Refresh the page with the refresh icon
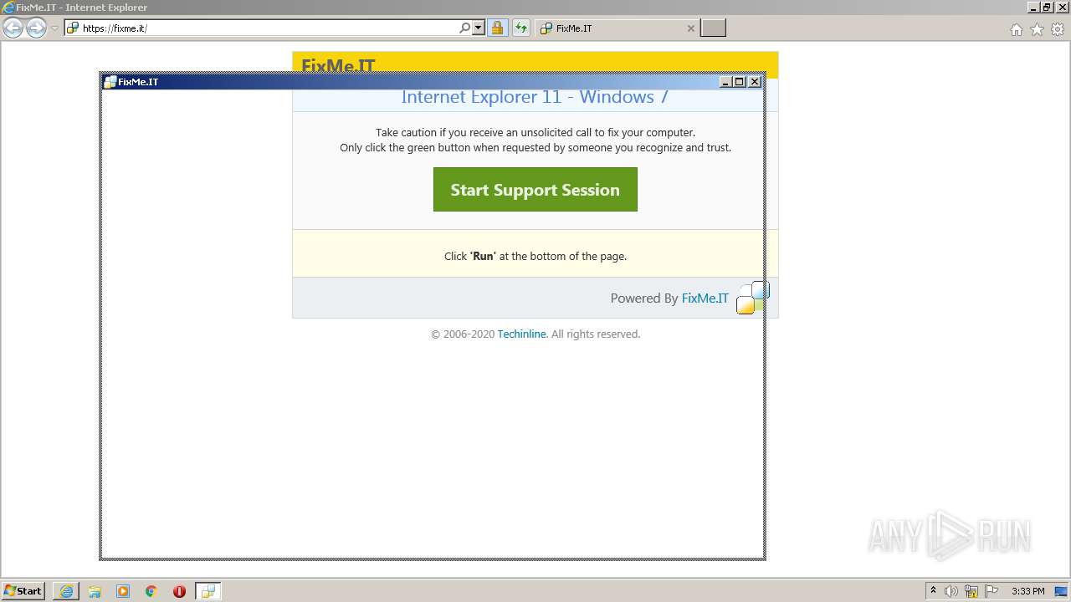This screenshot has width=1071, height=602. click(521, 28)
